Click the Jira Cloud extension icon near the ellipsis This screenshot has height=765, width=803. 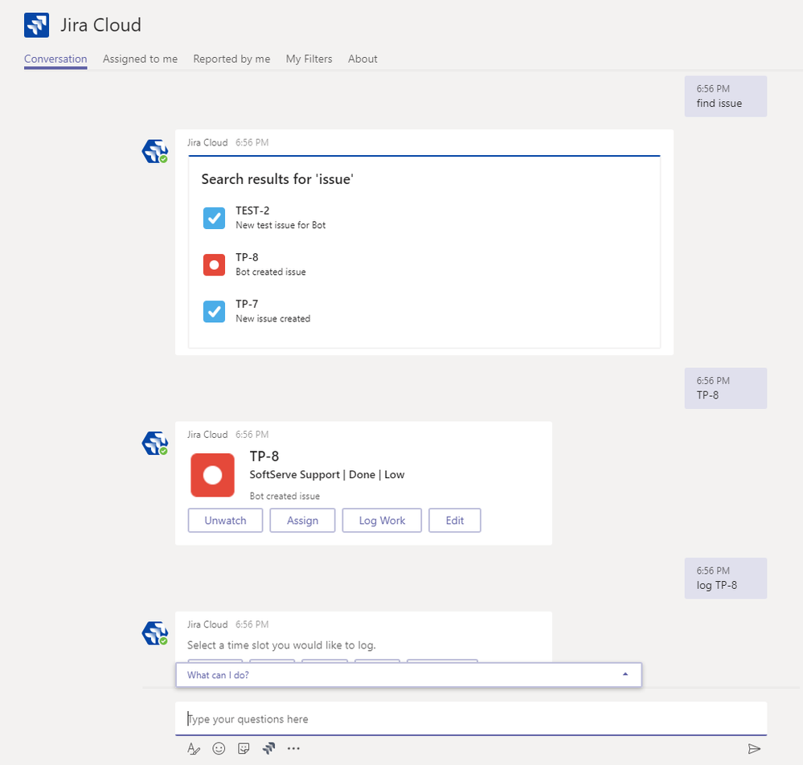(x=268, y=748)
